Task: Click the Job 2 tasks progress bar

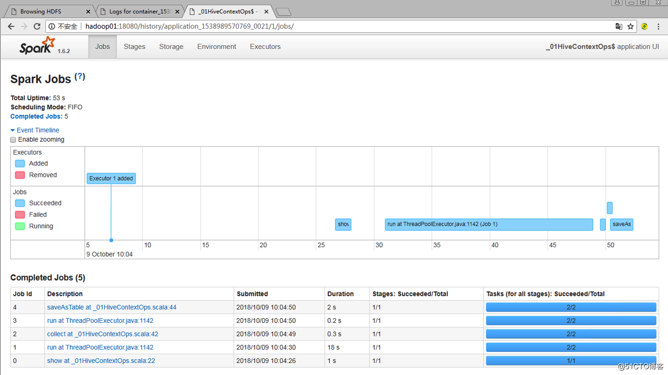Action: pyautogui.click(x=571, y=334)
